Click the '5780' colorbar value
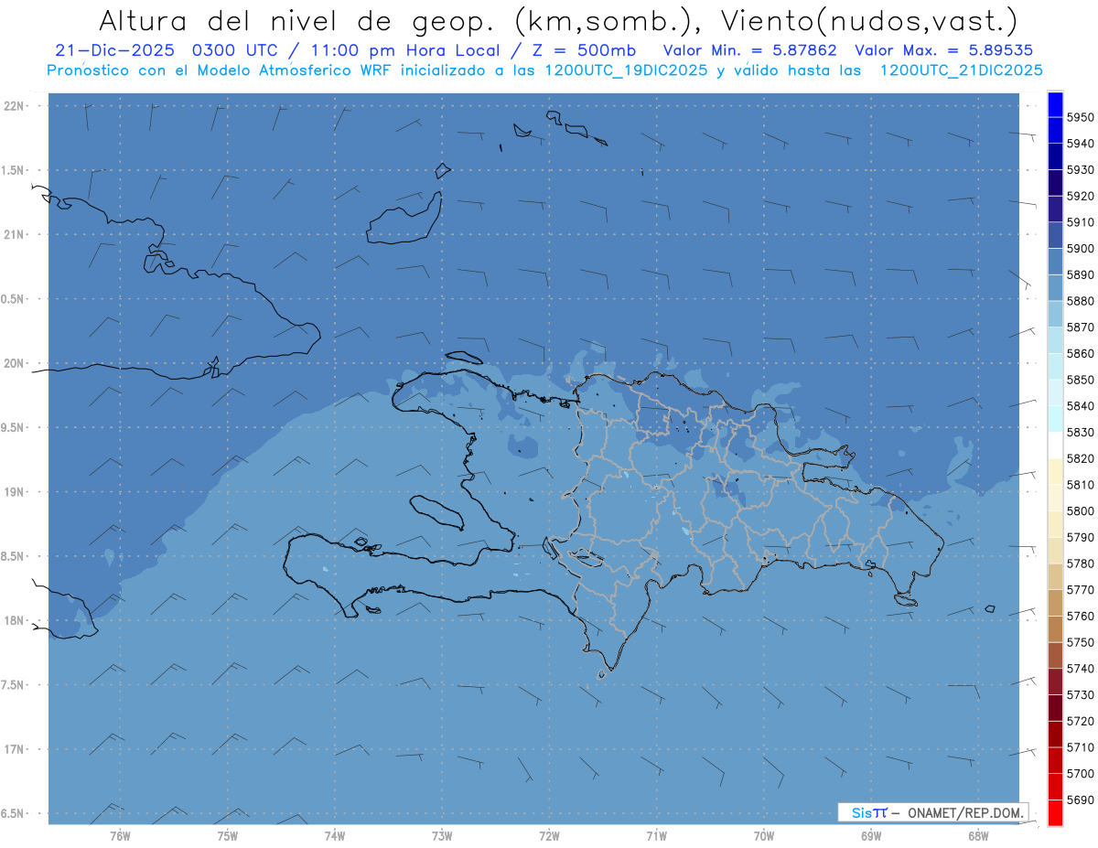The height and width of the screenshot is (848, 1098). 1080,564
